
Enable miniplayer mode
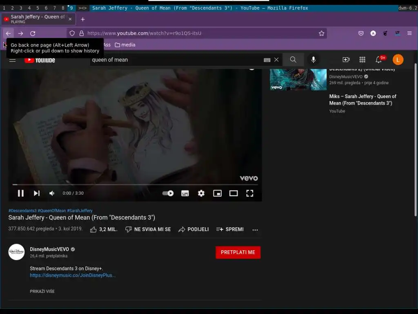(217, 193)
